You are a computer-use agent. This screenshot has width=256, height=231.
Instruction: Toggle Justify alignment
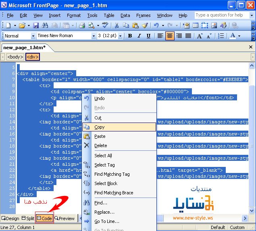tap(188, 36)
